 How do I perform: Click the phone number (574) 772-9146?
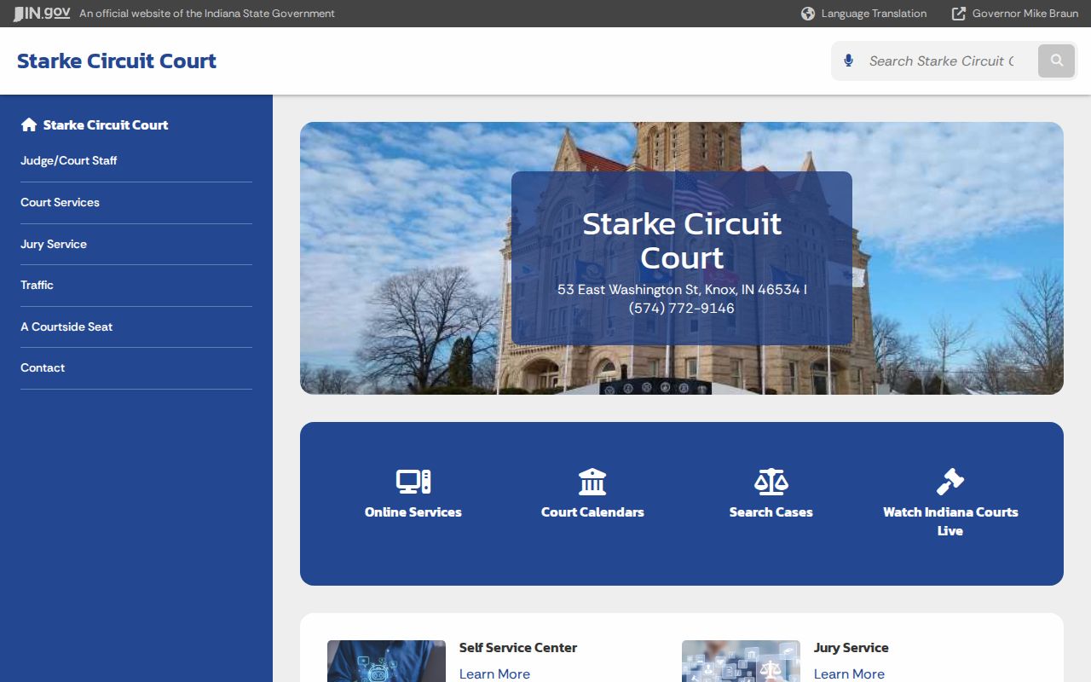682,308
